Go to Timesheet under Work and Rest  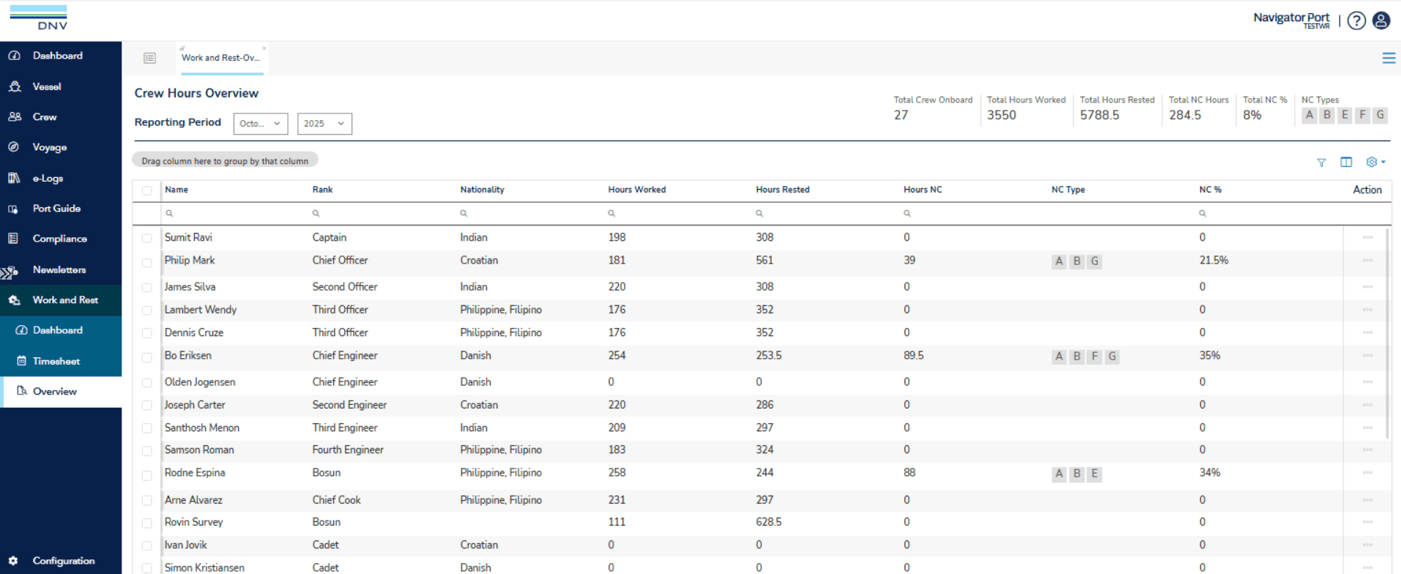56,361
